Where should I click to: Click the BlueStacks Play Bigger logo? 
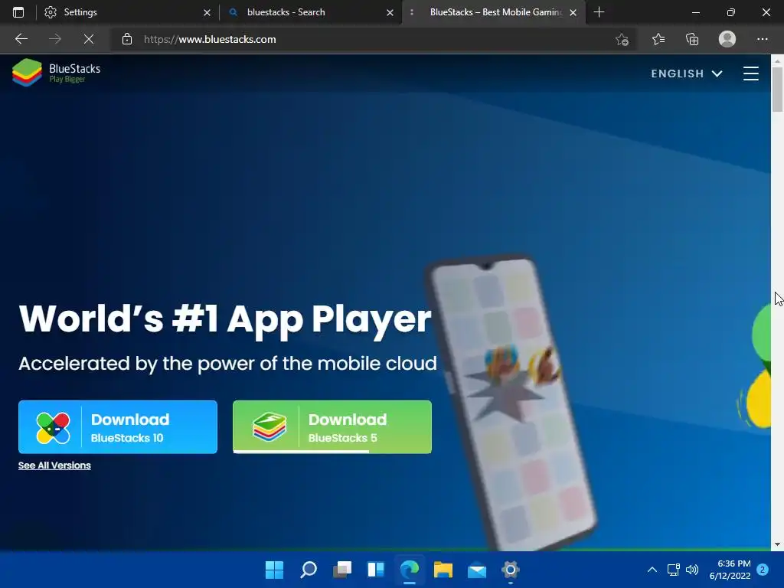(57, 73)
